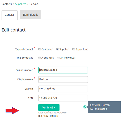122x119 pixels.
Task: Enable the Customer checkbox
Action: [40, 49]
